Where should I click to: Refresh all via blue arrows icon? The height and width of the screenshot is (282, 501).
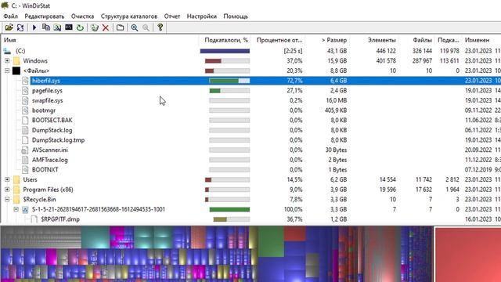click(20, 27)
